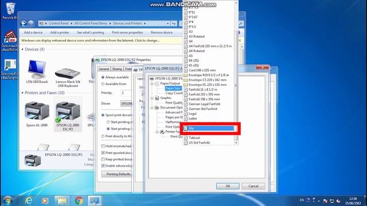Viewport: 367px width, 206px height.
Task: Select the Available from radio button
Action: [x=103, y=84]
